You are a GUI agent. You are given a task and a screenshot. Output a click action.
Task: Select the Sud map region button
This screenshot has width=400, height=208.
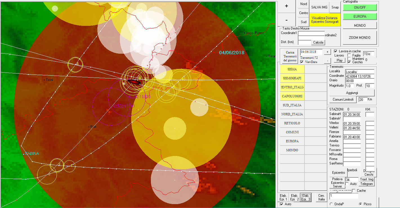[x=304, y=22]
